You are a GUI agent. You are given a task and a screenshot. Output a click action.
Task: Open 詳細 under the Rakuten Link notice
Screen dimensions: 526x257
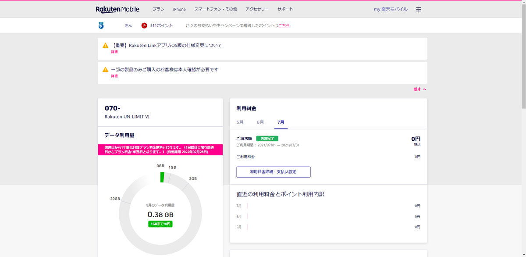(114, 51)
